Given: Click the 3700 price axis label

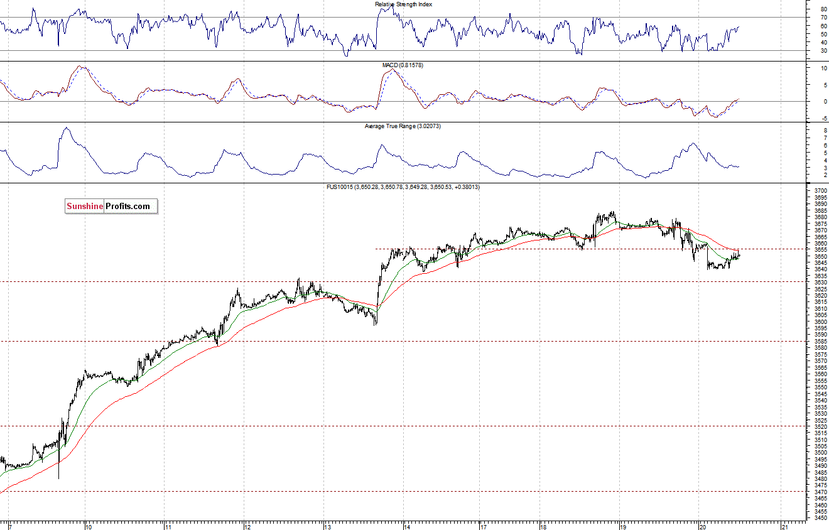Looking at the screenshot, I should click(x=820, y=191).
